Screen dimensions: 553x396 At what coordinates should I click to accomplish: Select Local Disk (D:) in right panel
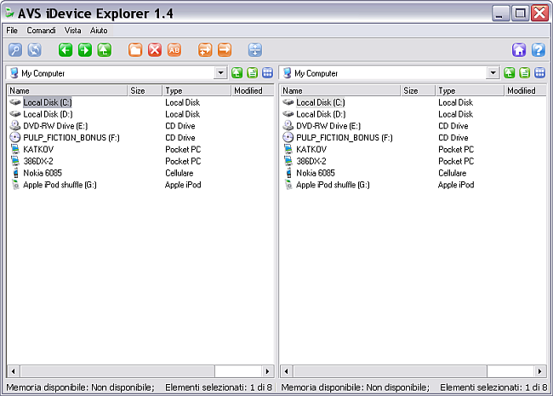click(321, 114)
